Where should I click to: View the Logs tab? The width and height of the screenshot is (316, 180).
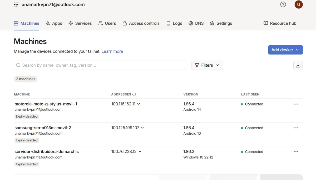(x=174, y=23)
